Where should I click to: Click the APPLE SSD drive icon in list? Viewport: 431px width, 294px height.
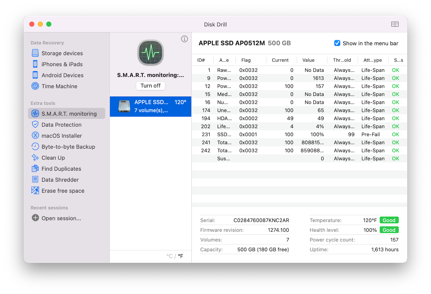pos(124,106)
